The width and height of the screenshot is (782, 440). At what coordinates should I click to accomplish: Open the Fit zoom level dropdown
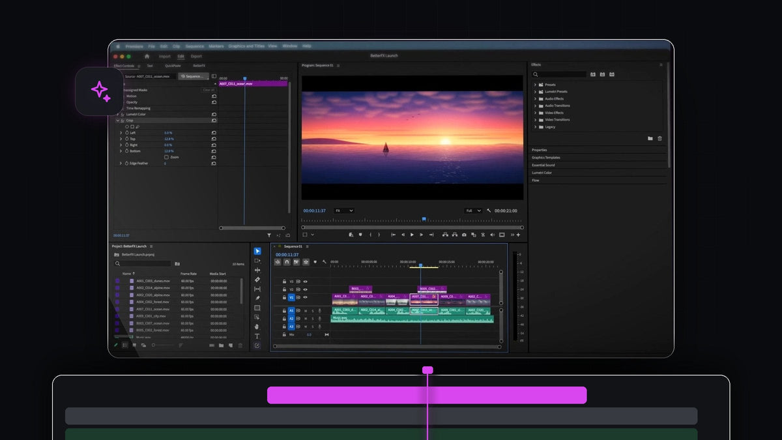click(344, 211)
